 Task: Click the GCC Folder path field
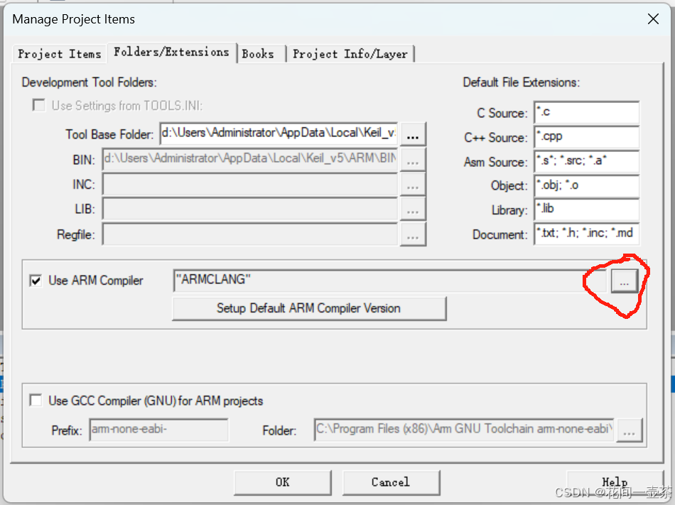click(x=464, y=430)
